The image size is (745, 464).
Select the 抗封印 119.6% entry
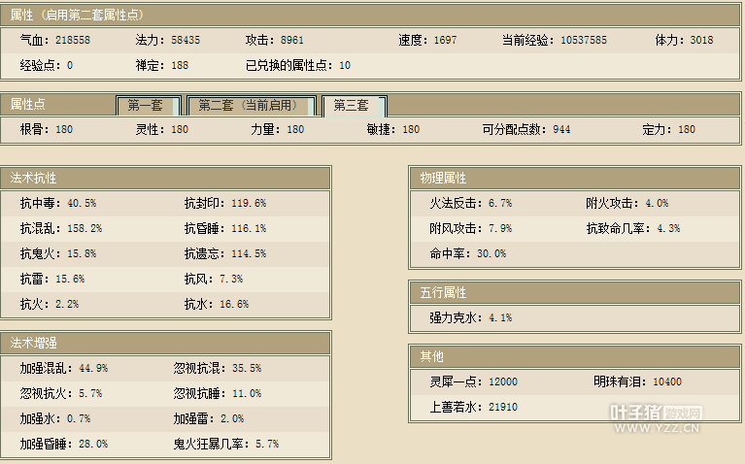click(224, 204)
